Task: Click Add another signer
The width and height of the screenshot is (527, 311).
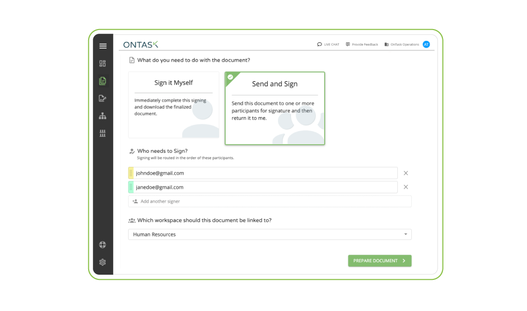Action: click(270, 201)
